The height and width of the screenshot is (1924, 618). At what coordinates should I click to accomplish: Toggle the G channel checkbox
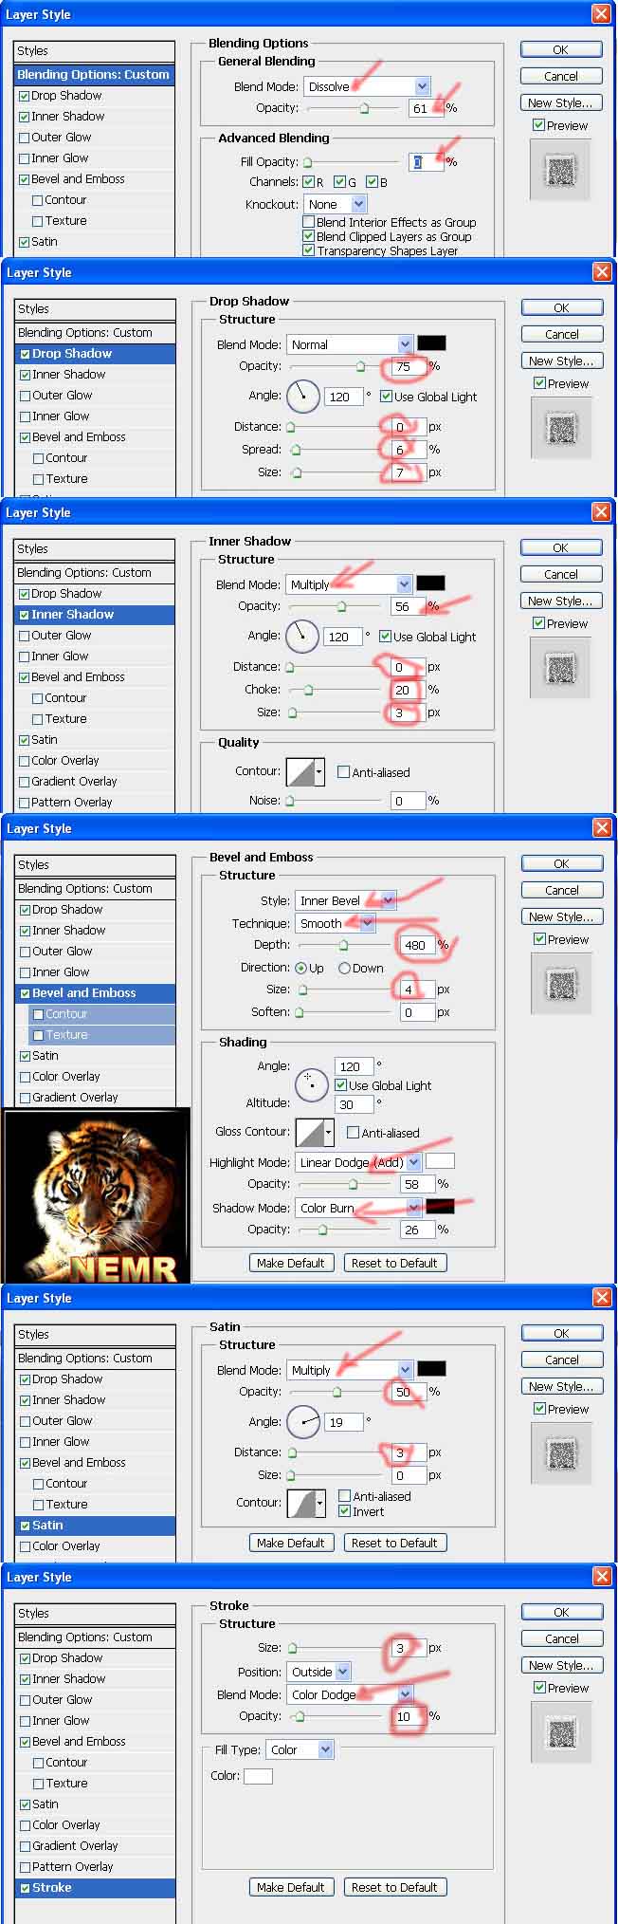coord(339,182)
